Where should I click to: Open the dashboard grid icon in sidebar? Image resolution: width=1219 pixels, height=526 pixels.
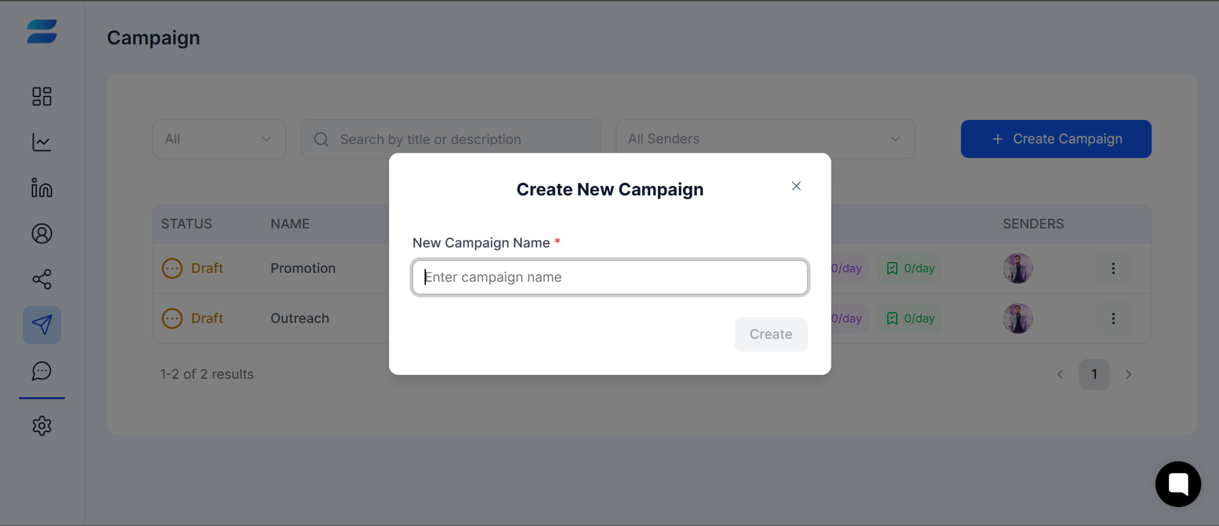coord(42,96)
